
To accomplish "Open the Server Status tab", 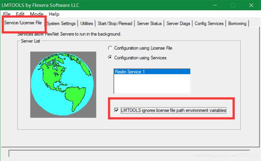I will tap(149, 23).
